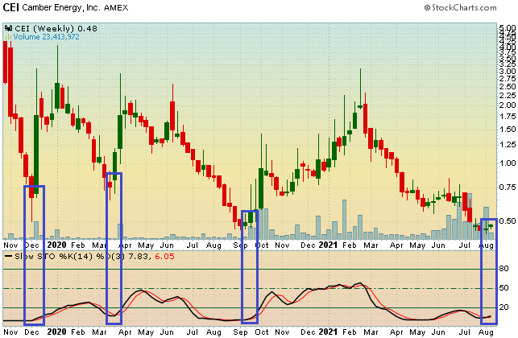The width and height of the screenshot is (518, 338).
Task: Click the 1.00 price axis label
Action: (x=508, y=163)
